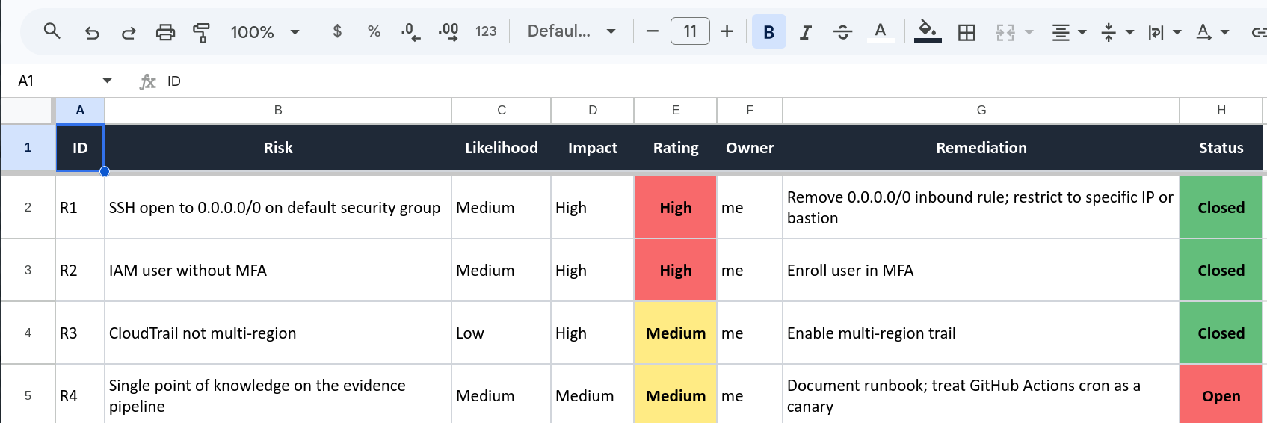This screenshot has height=423, width=1267.
Task: Open the fill color paint bucket
Action: (928, 31)
